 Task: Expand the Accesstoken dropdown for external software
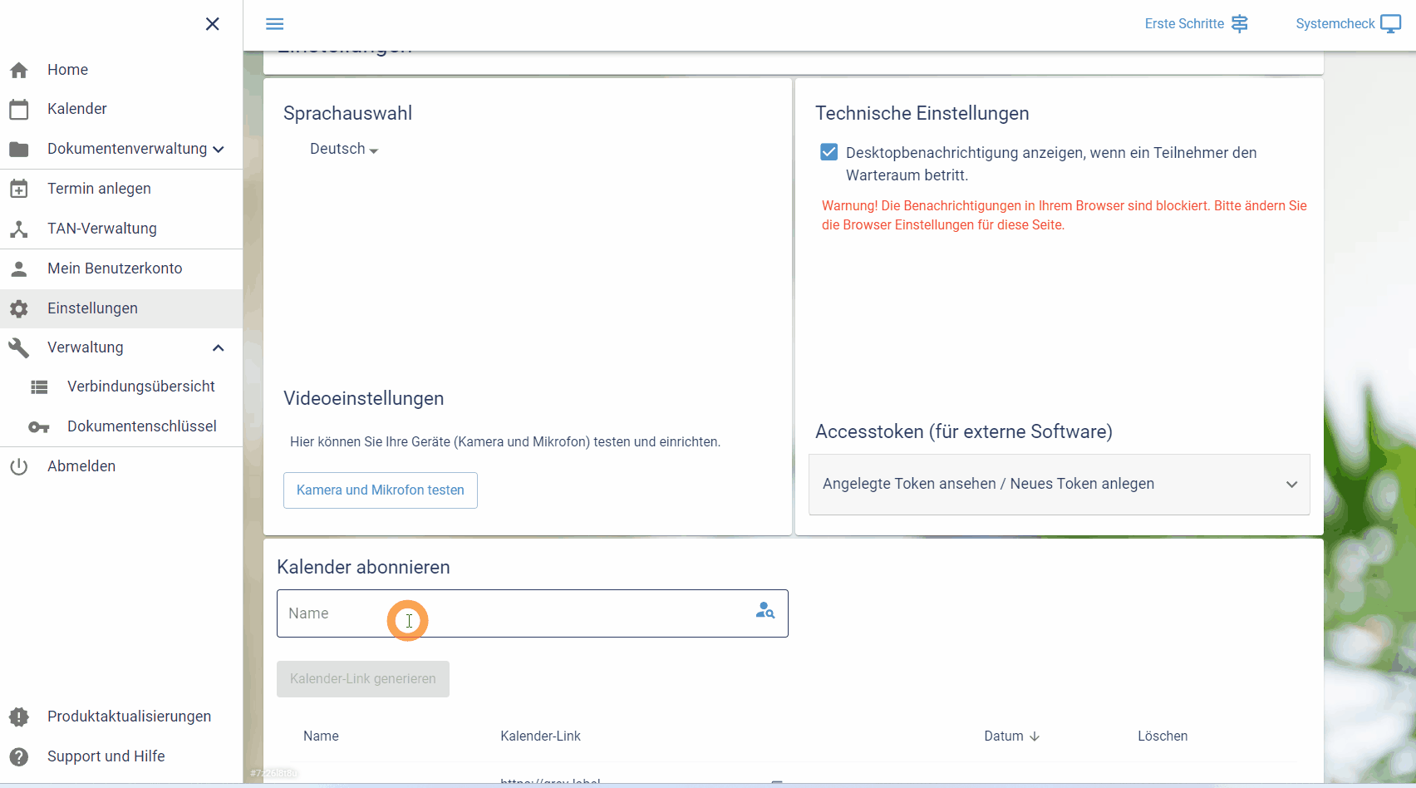click(1291, 484)
